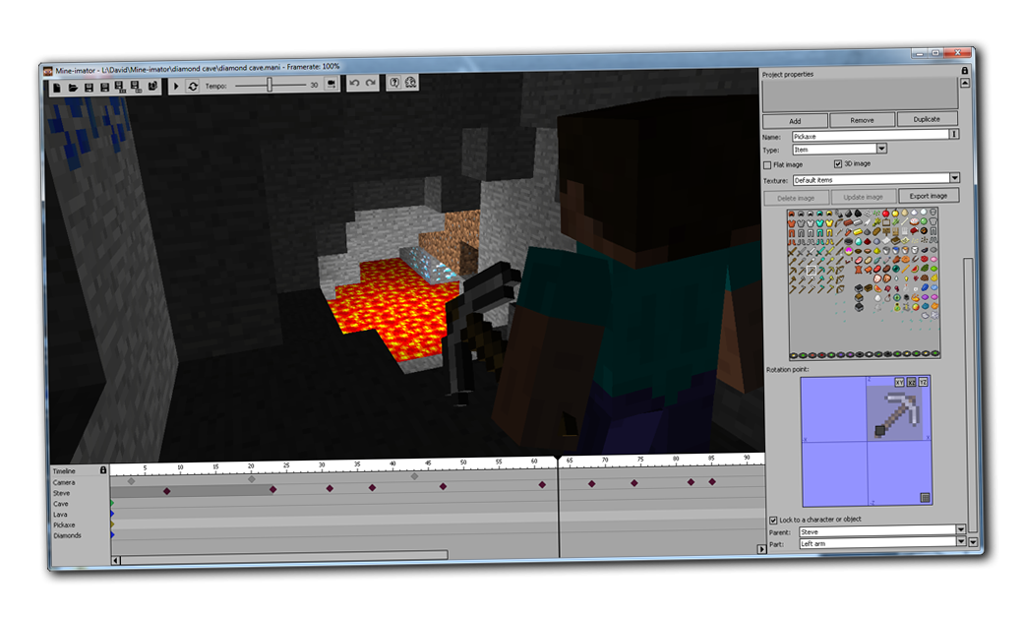This screenshot has width=1023, height=617.
Task: Undo the last action
Action: tap(354, 83)
